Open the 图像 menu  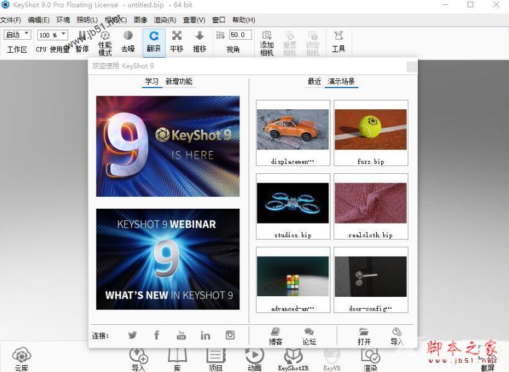[x=139, y=19]
